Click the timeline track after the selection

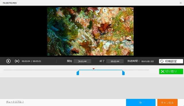pyautogui.click(x=136, y=70)
